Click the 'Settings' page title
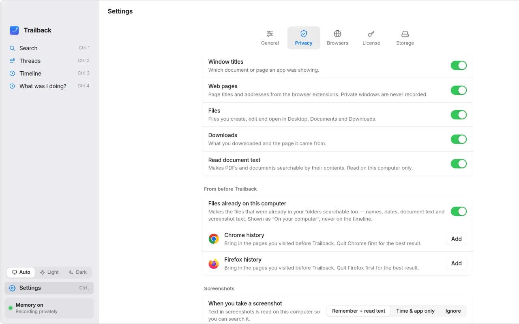 (x=120, y=11)
